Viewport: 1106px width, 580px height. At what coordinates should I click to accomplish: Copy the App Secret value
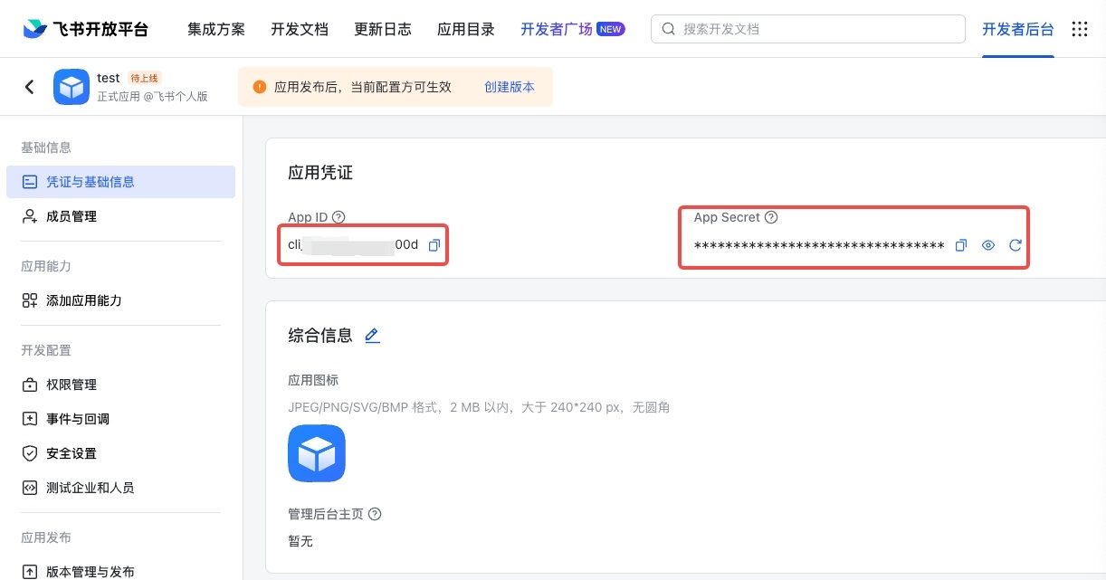point(961,245)
